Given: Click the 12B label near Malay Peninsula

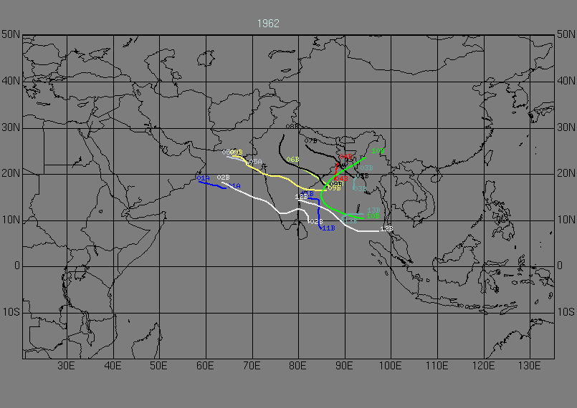Looking at the screenshot, I should click(x=386, y=228).
